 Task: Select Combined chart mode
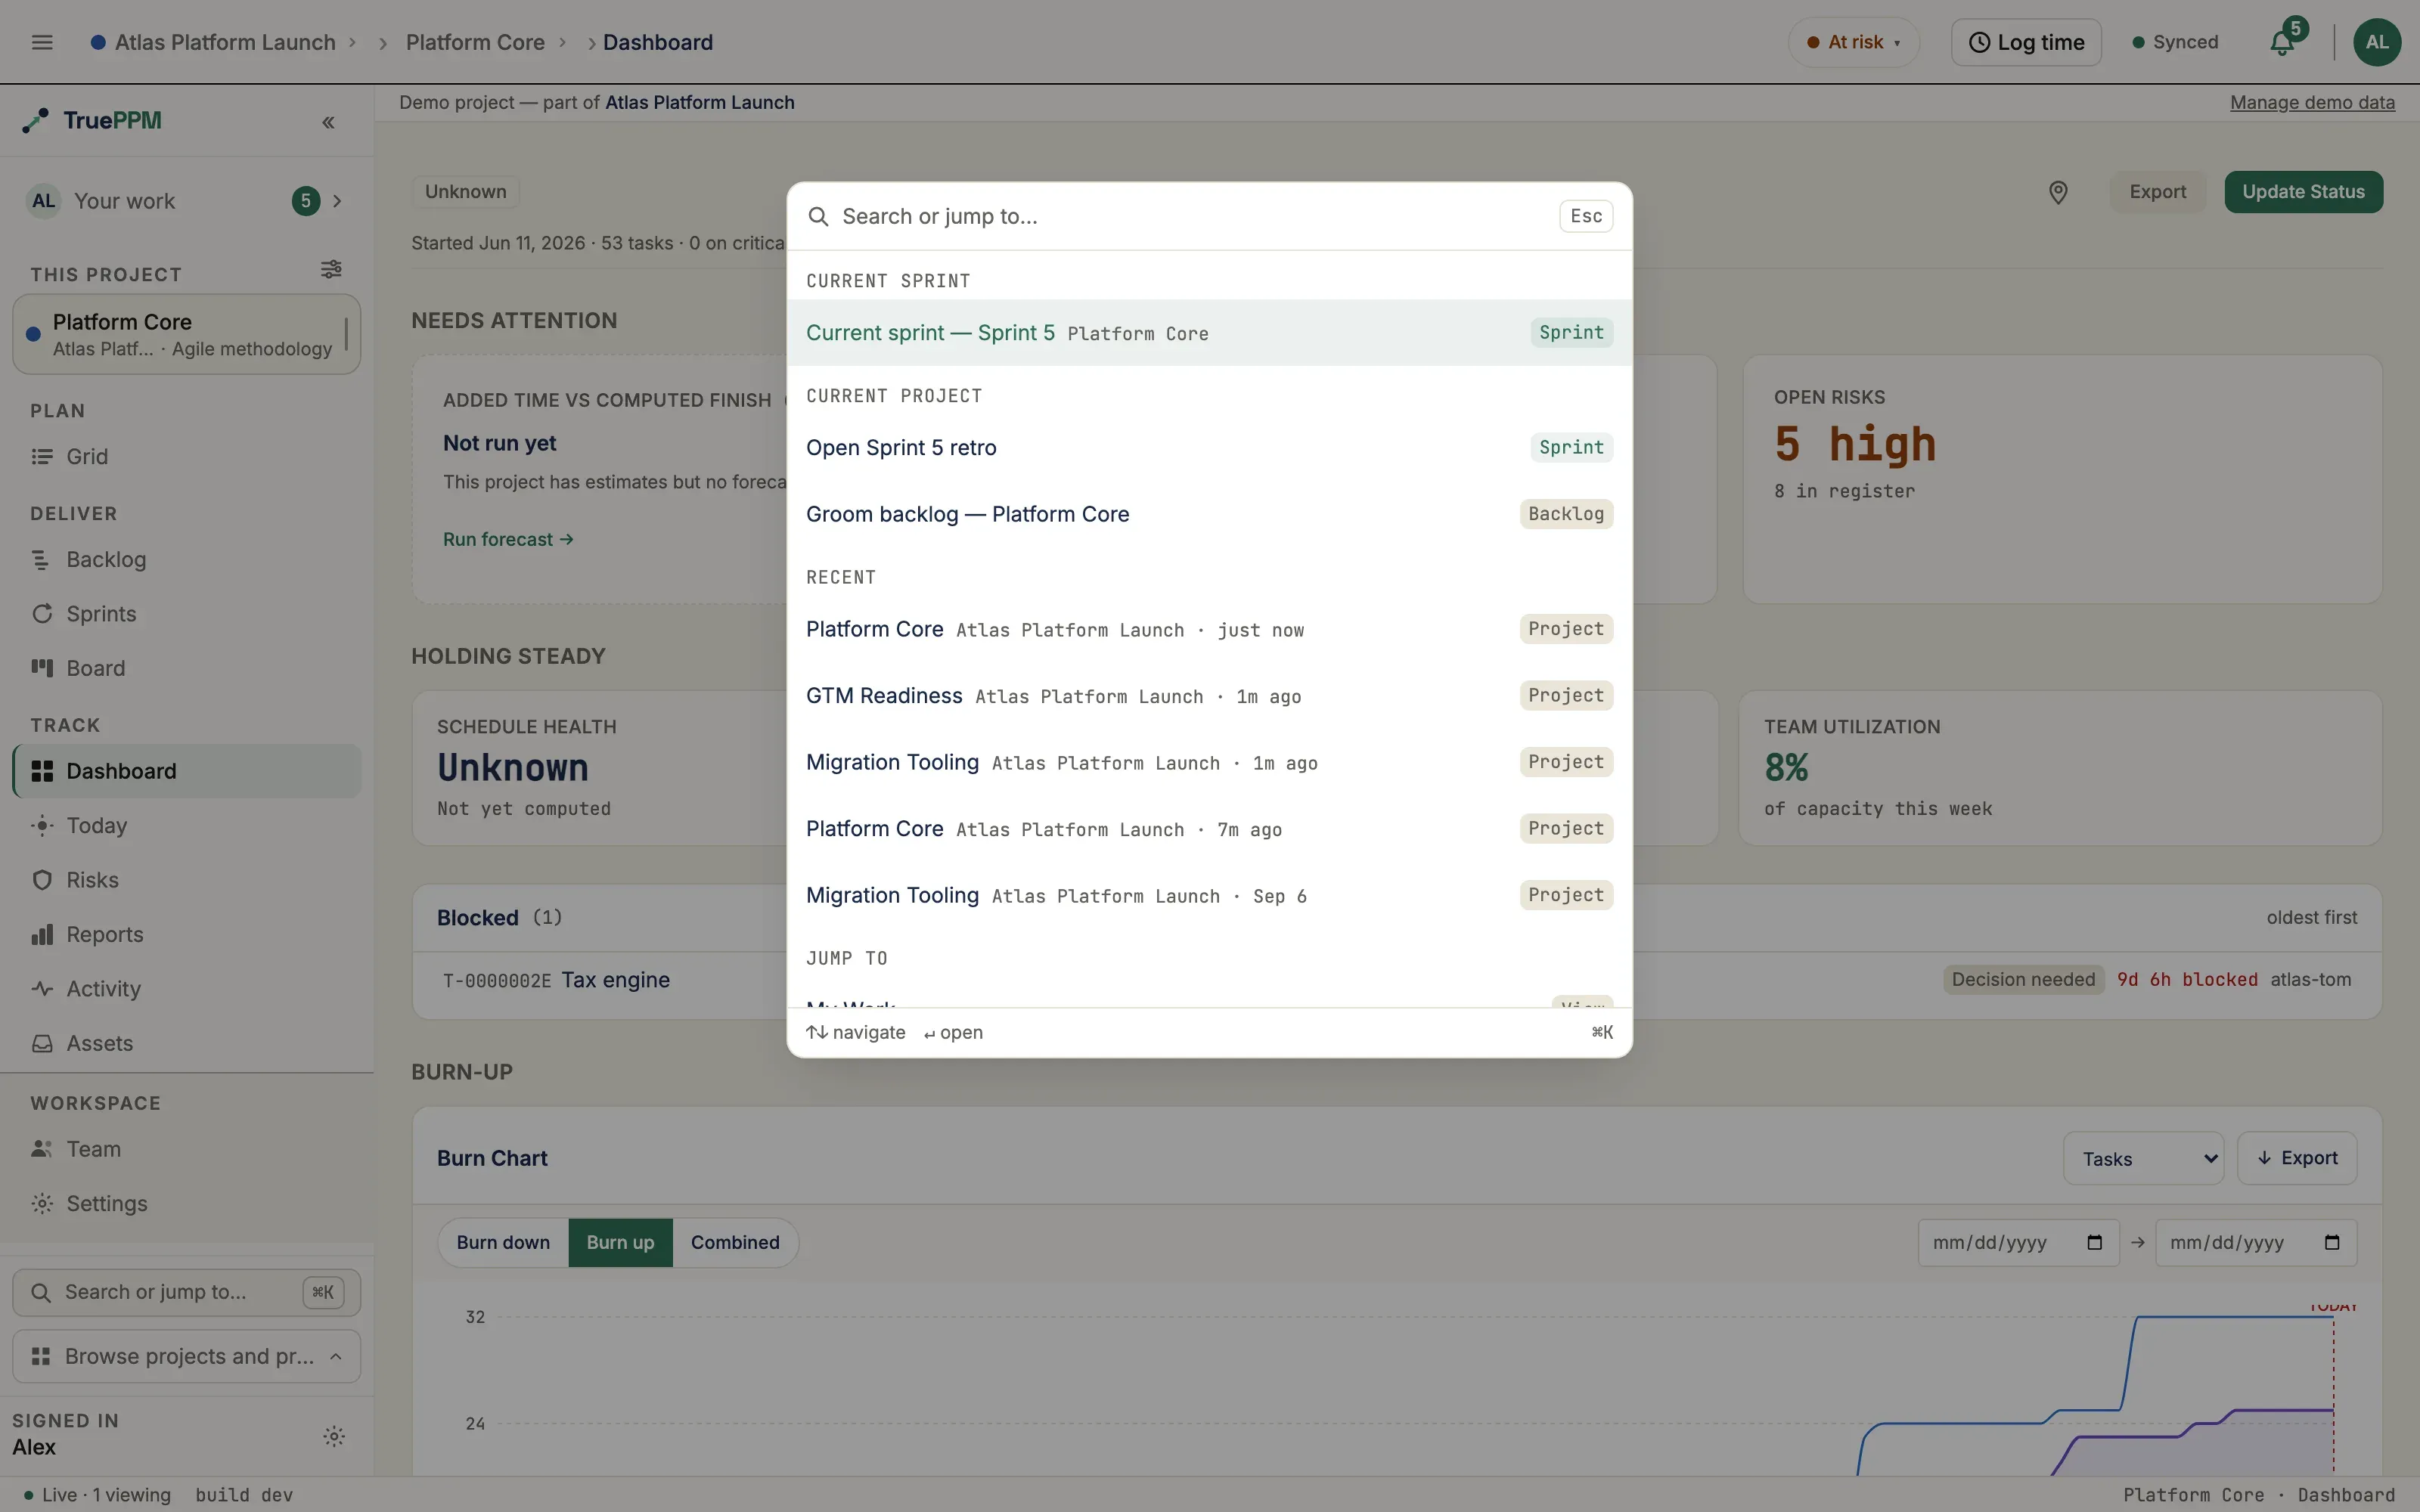pos(735,1243)
